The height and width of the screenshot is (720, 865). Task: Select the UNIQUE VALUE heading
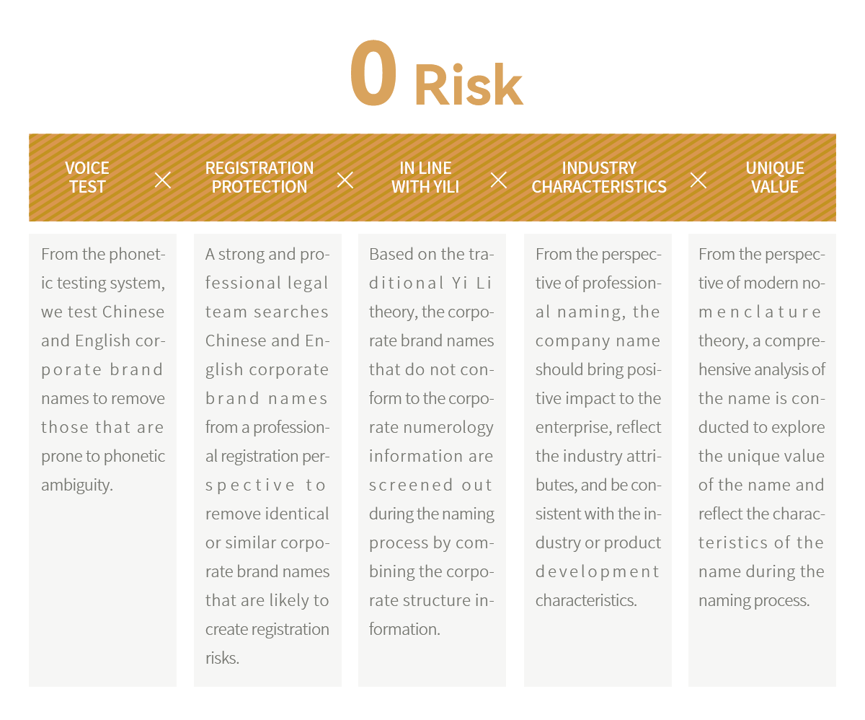click(775, 177)
